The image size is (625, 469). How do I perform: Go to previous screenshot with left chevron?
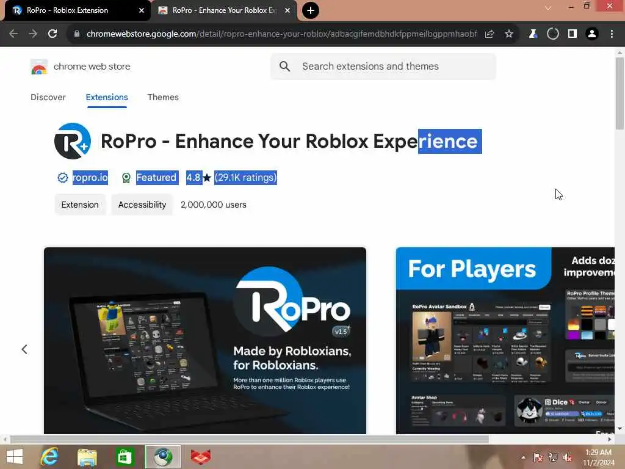[x=24, y=349]
